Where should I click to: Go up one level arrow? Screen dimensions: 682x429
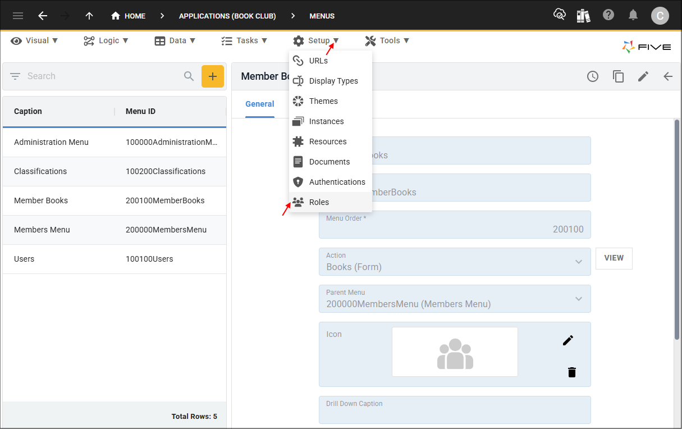[89, 16]
